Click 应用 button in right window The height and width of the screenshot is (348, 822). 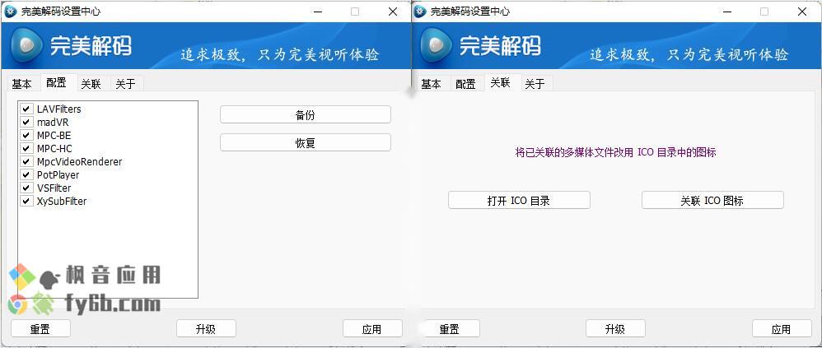782,328
